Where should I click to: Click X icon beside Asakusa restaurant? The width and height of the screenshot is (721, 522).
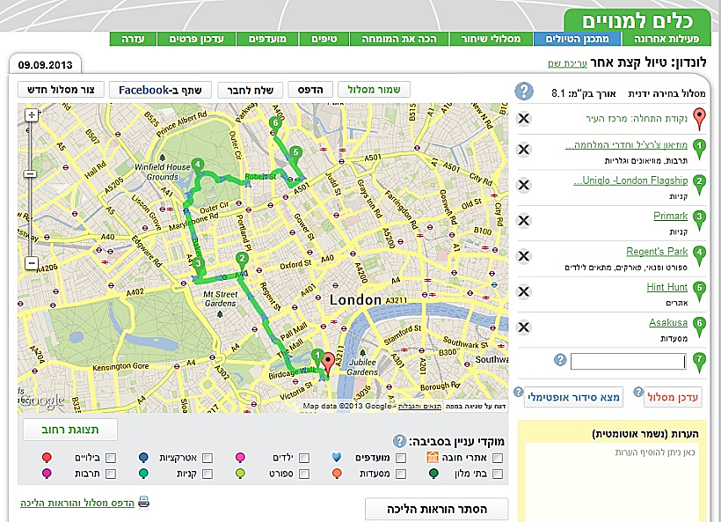(x=524, y=327)
